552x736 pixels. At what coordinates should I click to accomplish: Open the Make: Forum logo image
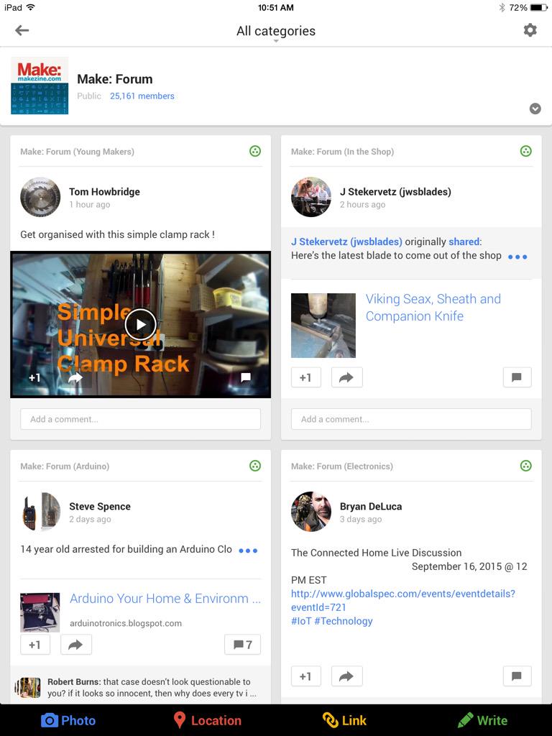click(40, 86)
